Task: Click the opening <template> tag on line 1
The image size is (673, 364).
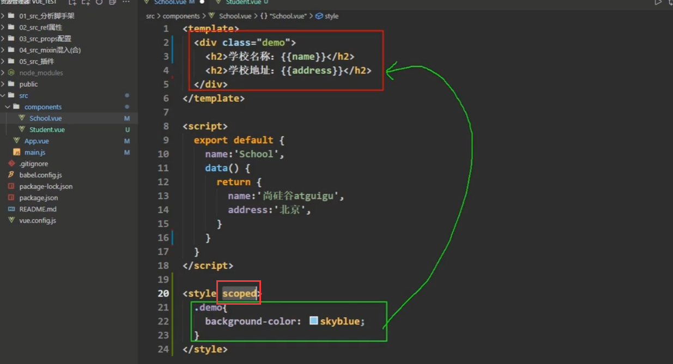Action: [211, 28]
